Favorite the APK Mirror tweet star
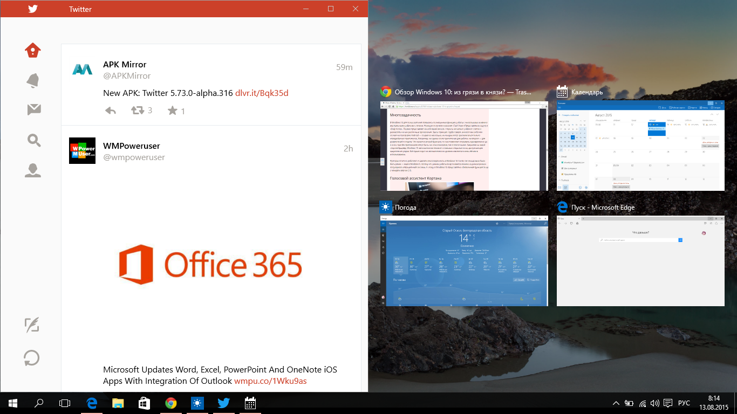 pyautogui.click(x=172, y=111)
